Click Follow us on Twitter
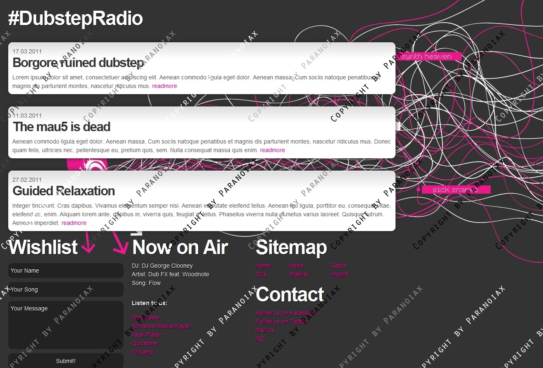Image resolution: width=543 pixels, height=368 pixels. (x=281, y=322)
